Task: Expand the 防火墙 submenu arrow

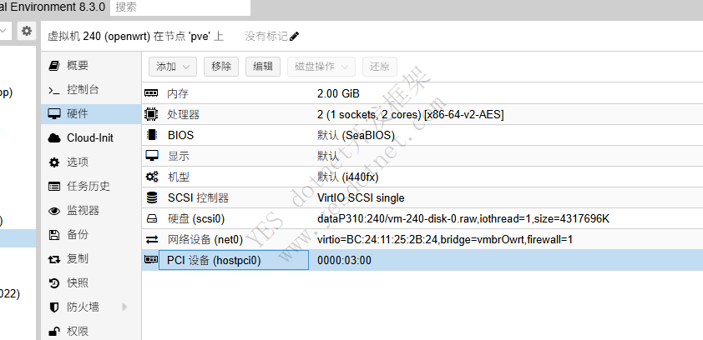Action: (124, 307)
